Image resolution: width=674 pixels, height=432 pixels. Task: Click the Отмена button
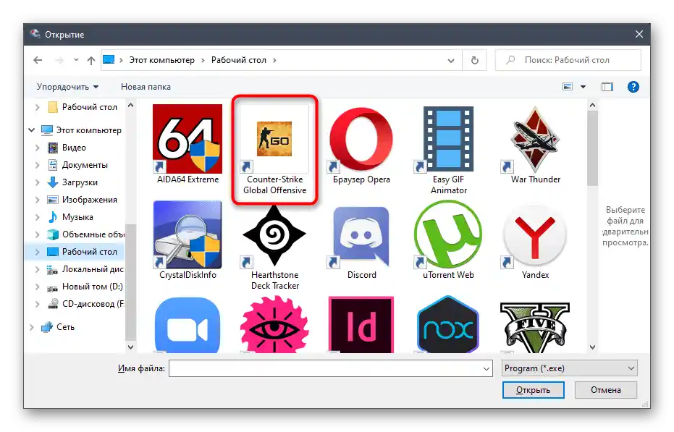pos(606,390)
